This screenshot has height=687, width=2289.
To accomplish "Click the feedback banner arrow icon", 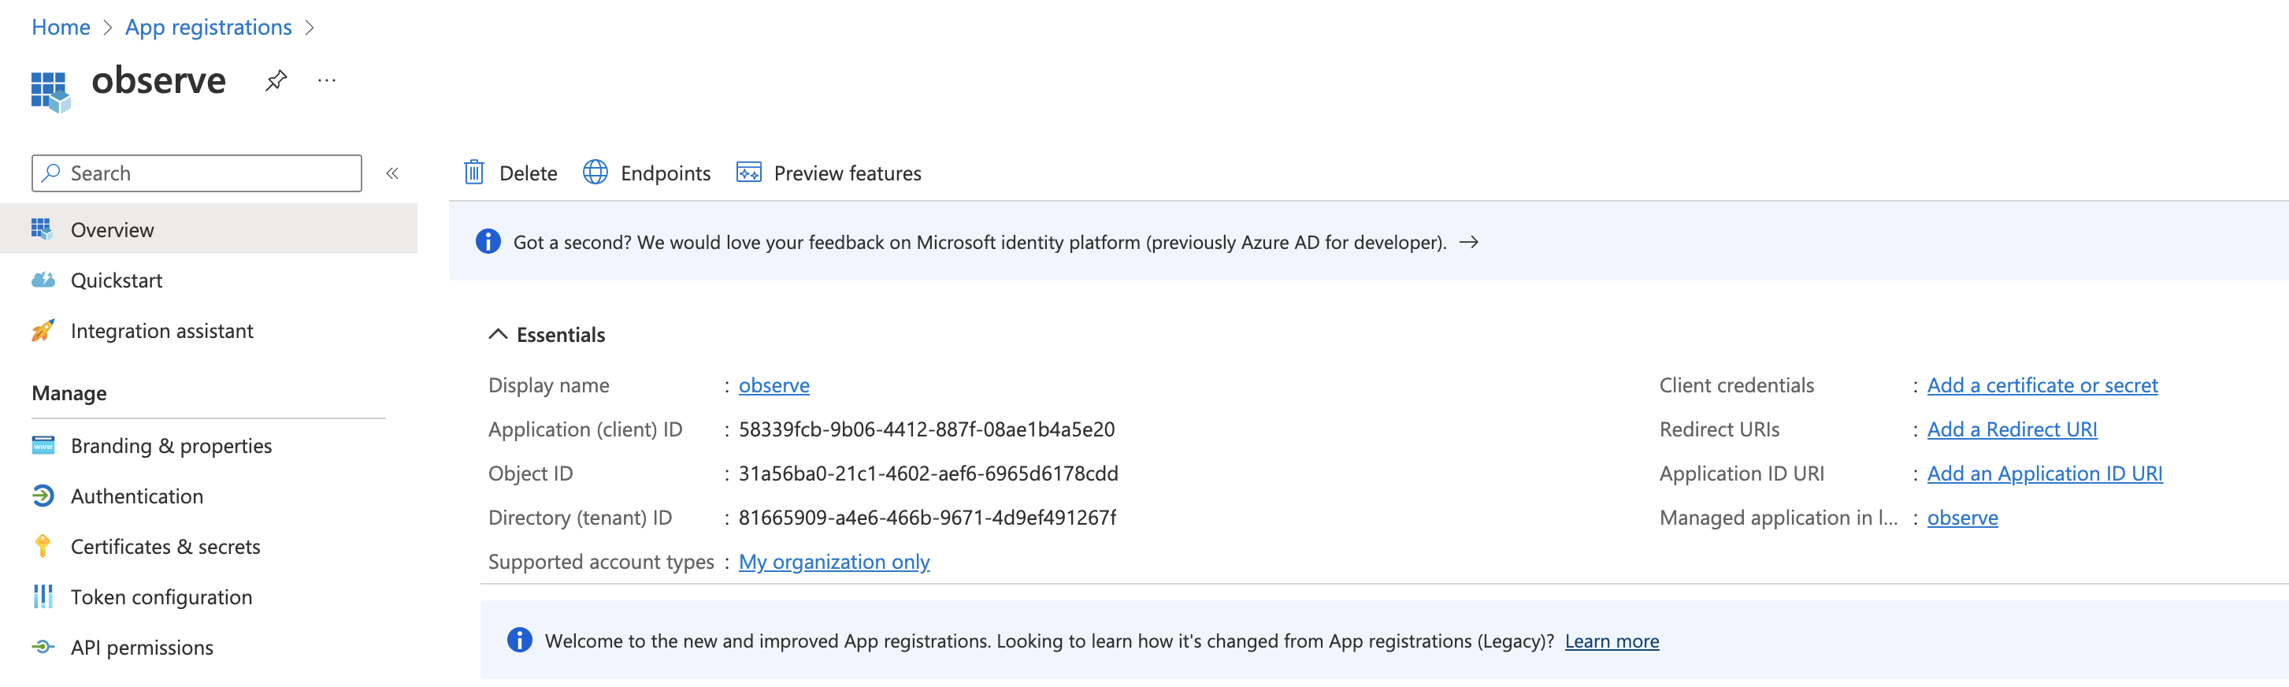I will coord(1469,242).
